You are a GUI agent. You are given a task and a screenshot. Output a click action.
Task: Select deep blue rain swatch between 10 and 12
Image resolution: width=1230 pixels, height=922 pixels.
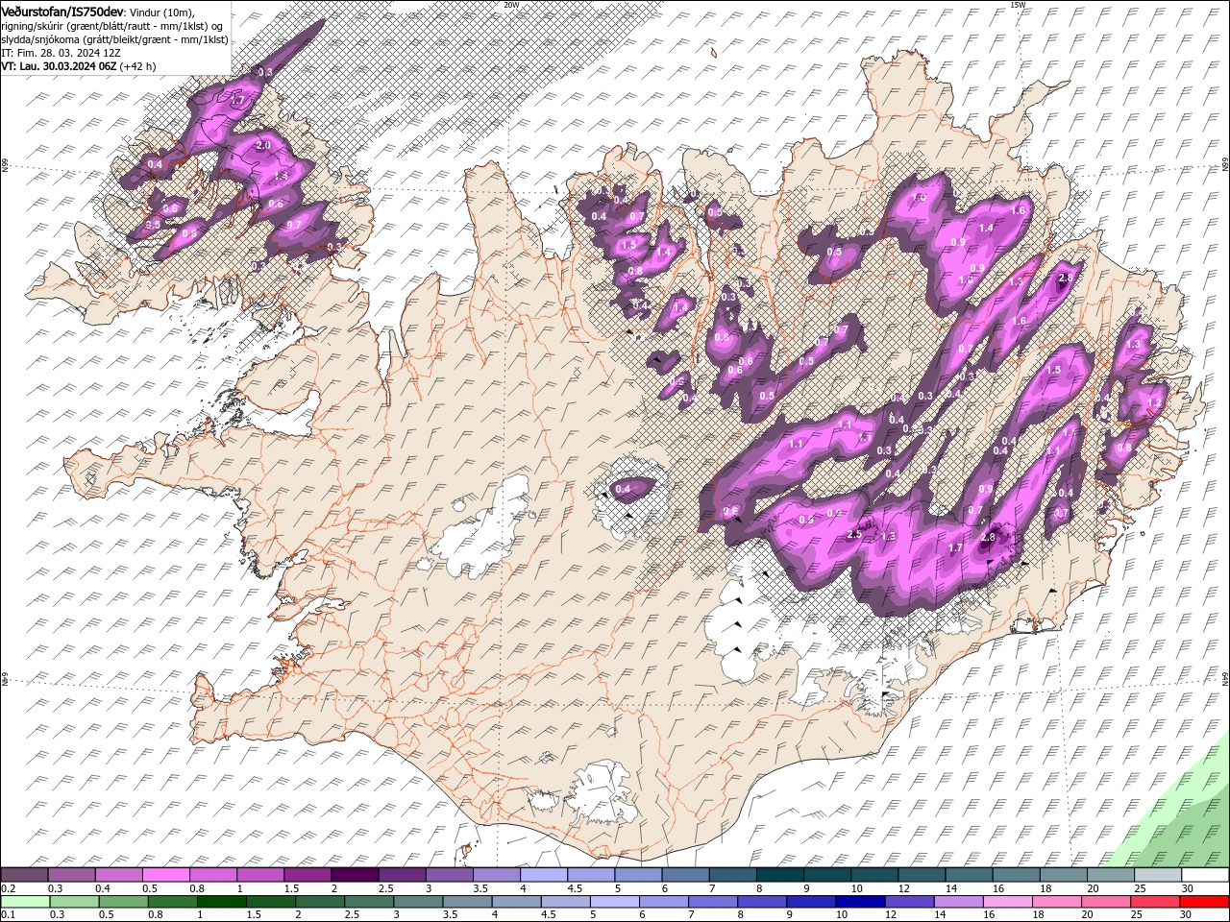[x=860, y=902]
